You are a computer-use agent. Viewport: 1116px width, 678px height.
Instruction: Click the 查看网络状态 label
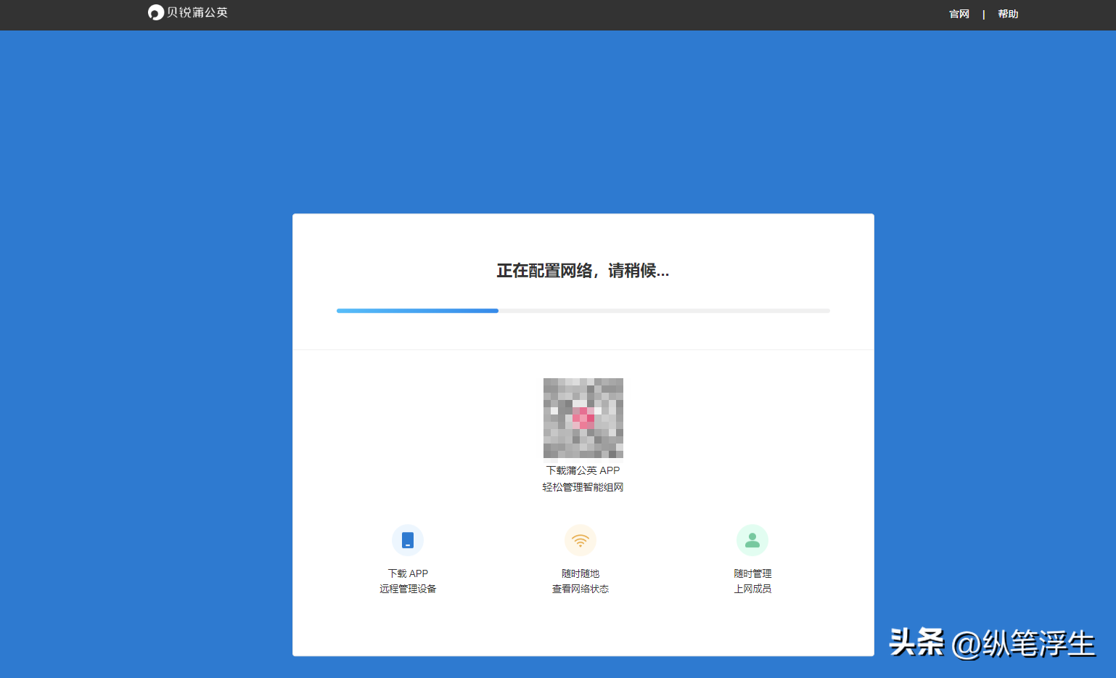click(x=580, y=589)
